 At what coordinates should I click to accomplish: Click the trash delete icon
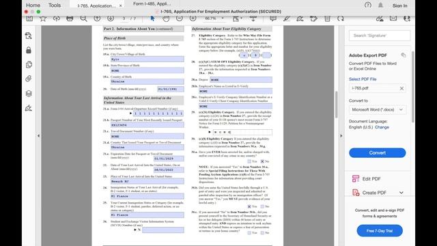327,18
